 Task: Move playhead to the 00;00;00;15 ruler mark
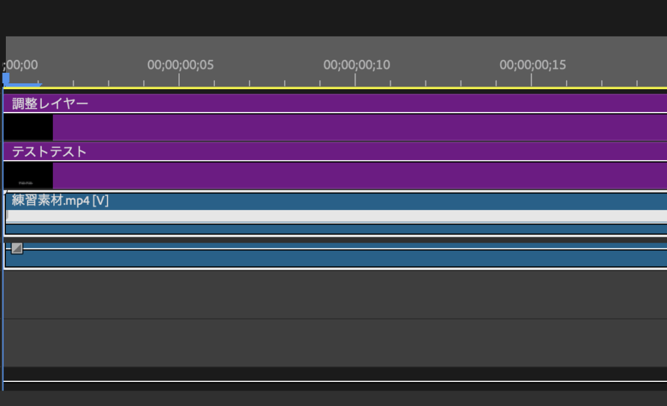(x=532, y=66)
